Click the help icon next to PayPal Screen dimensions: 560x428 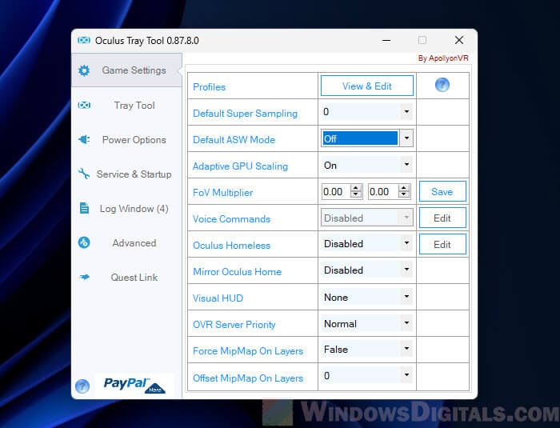pos(82,386)
